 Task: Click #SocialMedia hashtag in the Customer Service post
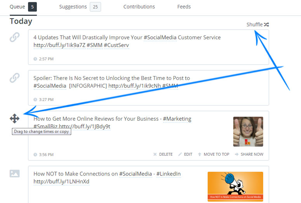tap(160, 37)
